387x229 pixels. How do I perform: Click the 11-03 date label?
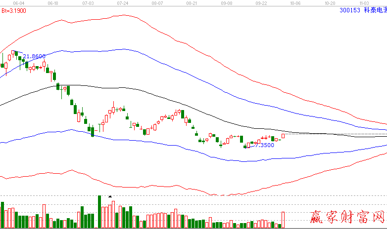pos(365,3)
